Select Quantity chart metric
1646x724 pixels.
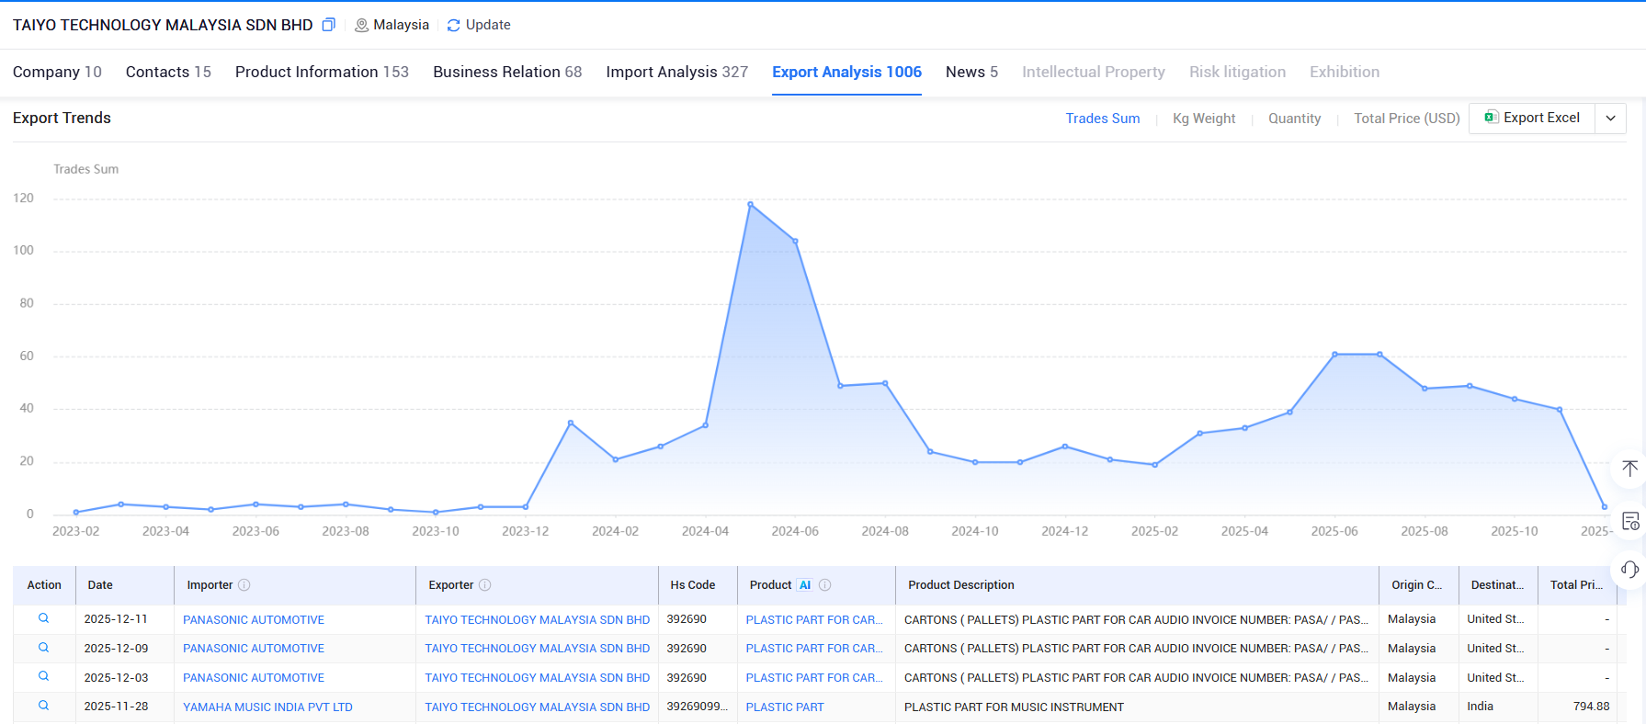click(1294, 119)
